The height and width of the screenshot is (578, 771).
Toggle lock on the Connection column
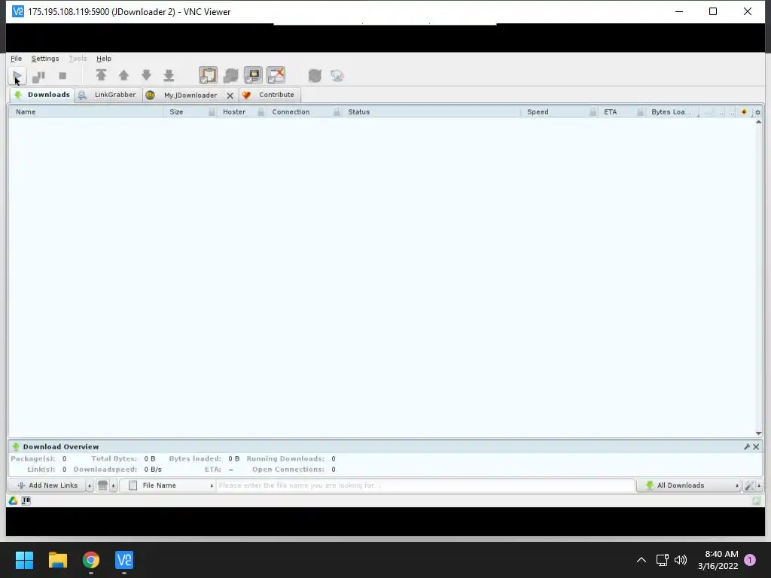(x=337, y=112)
